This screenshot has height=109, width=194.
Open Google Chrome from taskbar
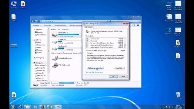click(50, 107)
